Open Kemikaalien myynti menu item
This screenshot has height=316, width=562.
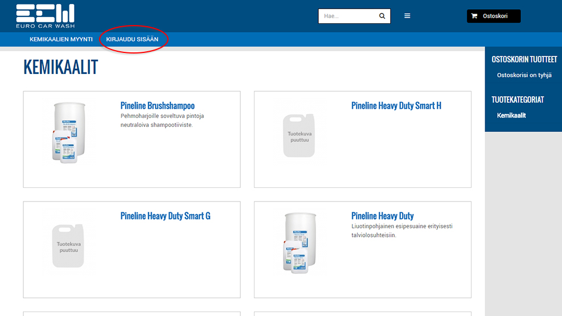point(61,39)
